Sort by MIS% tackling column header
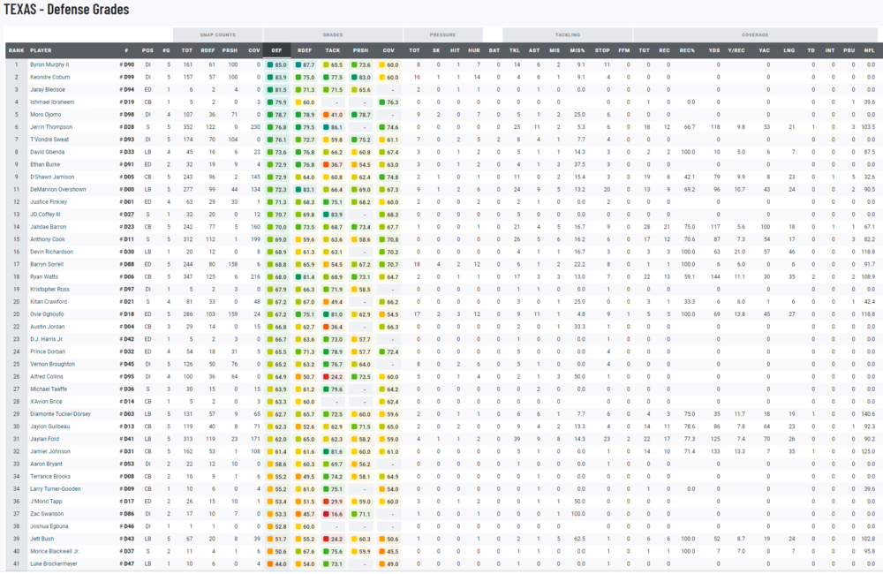This screenshot has height=574, width=883. pyautogui.click(x=577, y=51)
